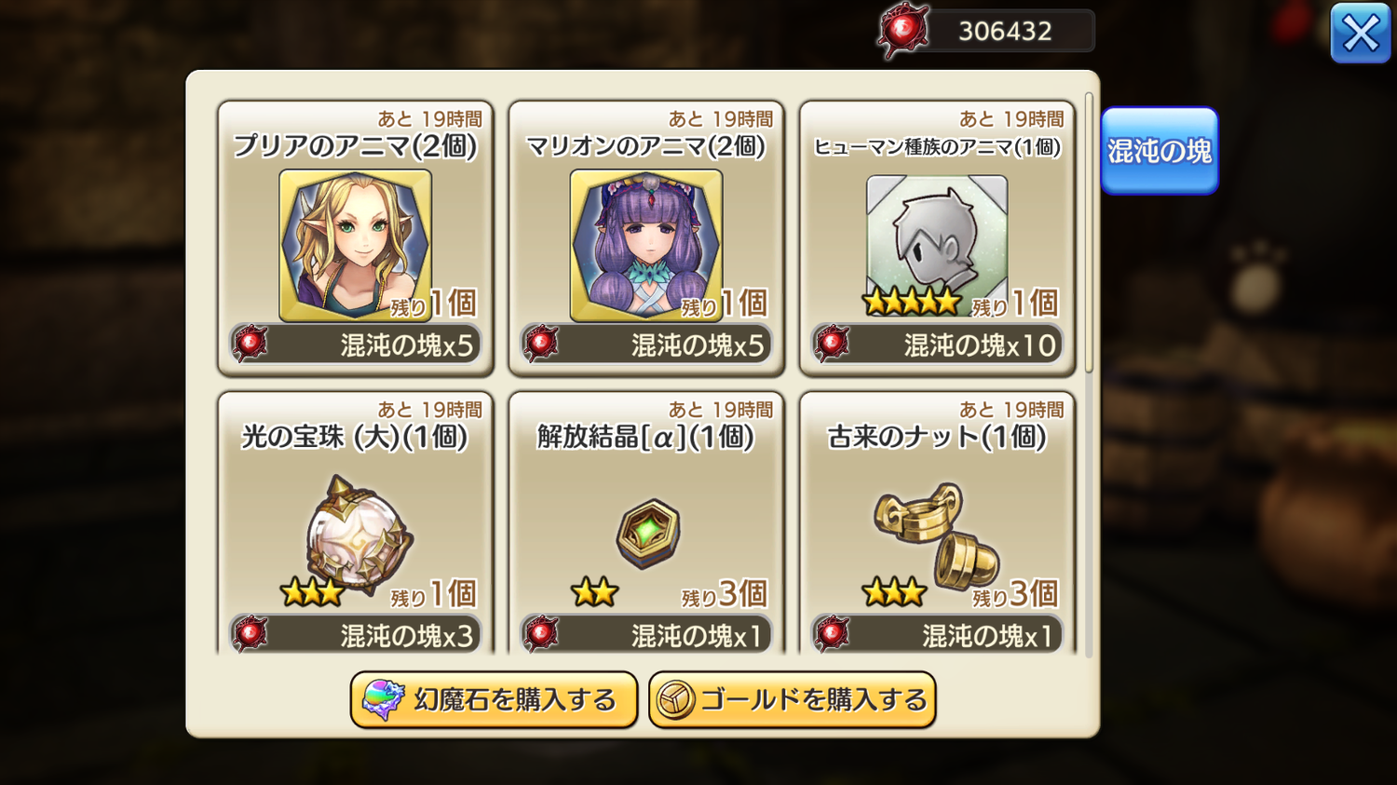Purchase 解放結晶[α] for 混沌の塊x1

tap(646, 634)
